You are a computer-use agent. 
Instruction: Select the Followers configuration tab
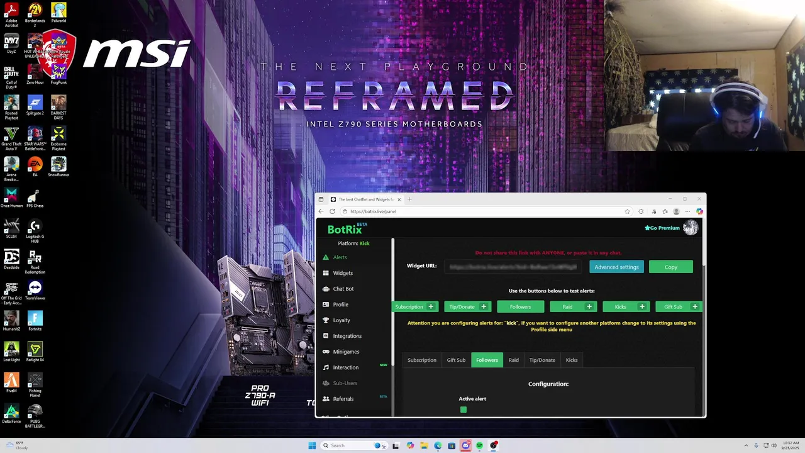point(487,360)
